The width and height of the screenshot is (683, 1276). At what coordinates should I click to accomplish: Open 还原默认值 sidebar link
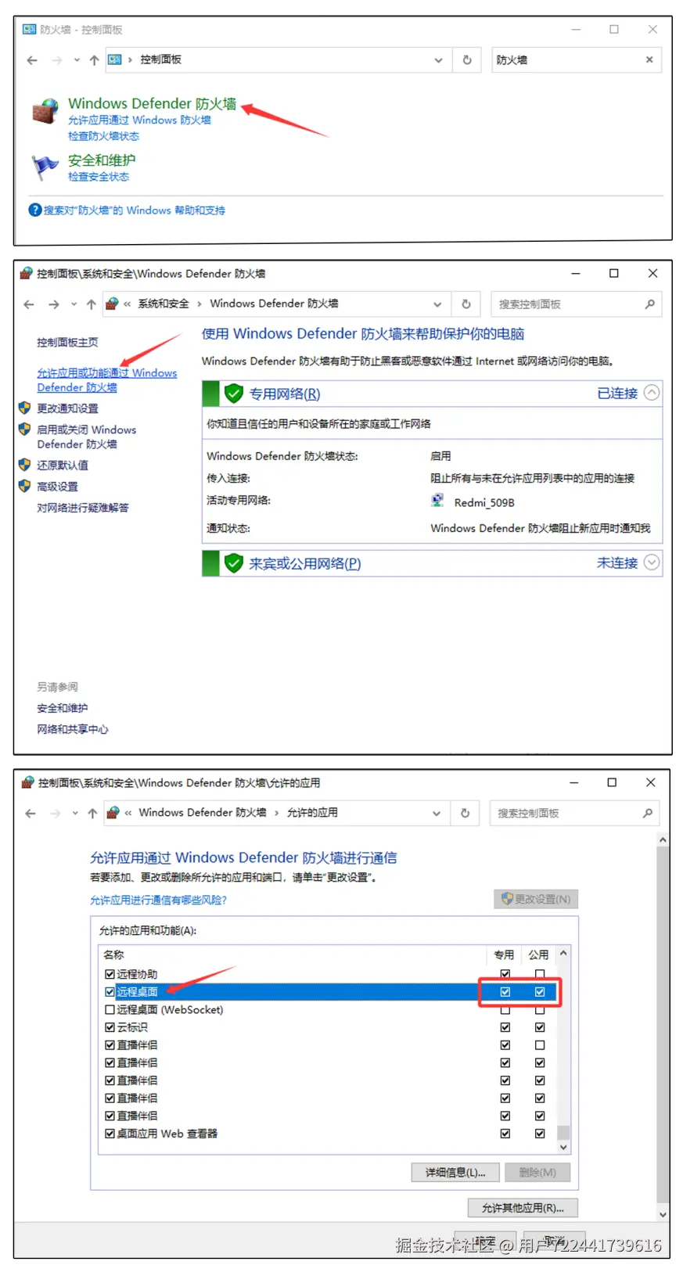[x=63, y=465]
